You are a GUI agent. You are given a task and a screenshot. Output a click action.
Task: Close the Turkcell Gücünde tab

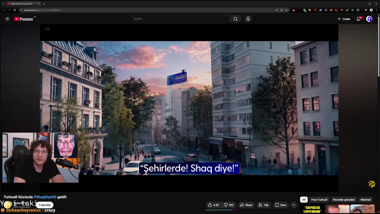pyautogui.click(x=39, y=4)
